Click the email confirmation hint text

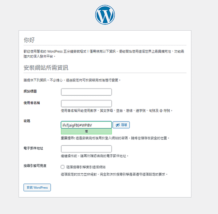[95, 156]
